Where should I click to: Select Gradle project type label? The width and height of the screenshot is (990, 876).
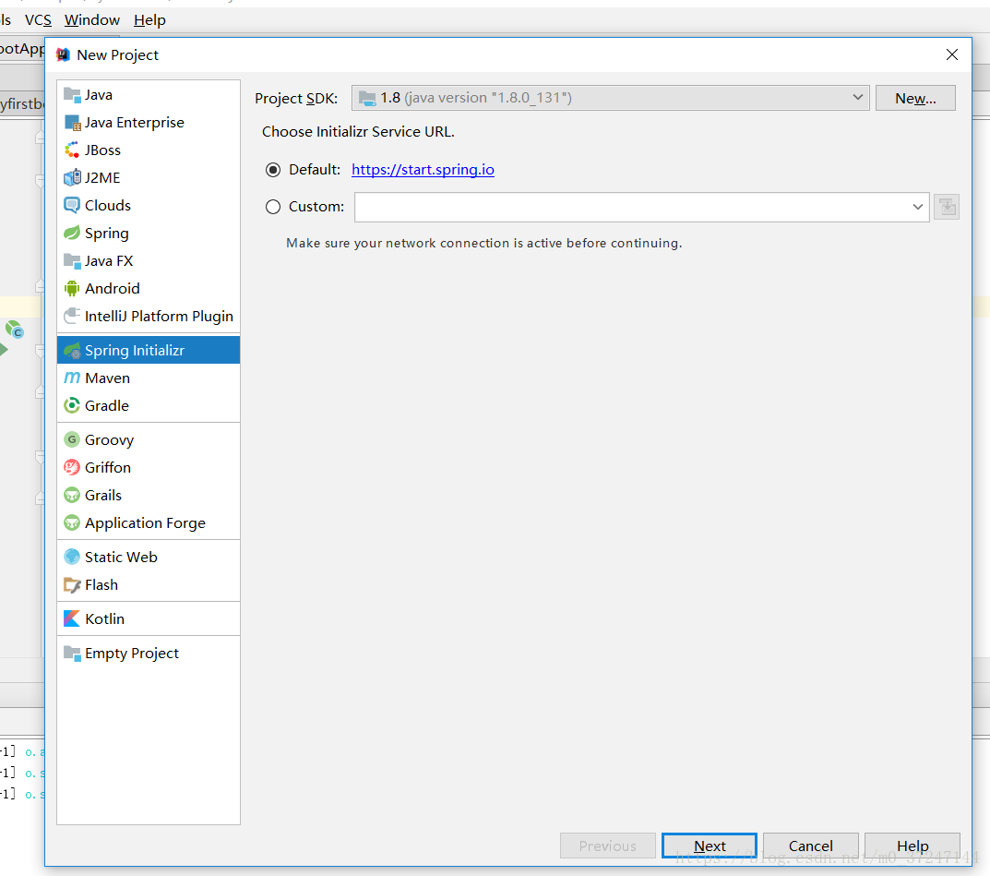point(107,405)
